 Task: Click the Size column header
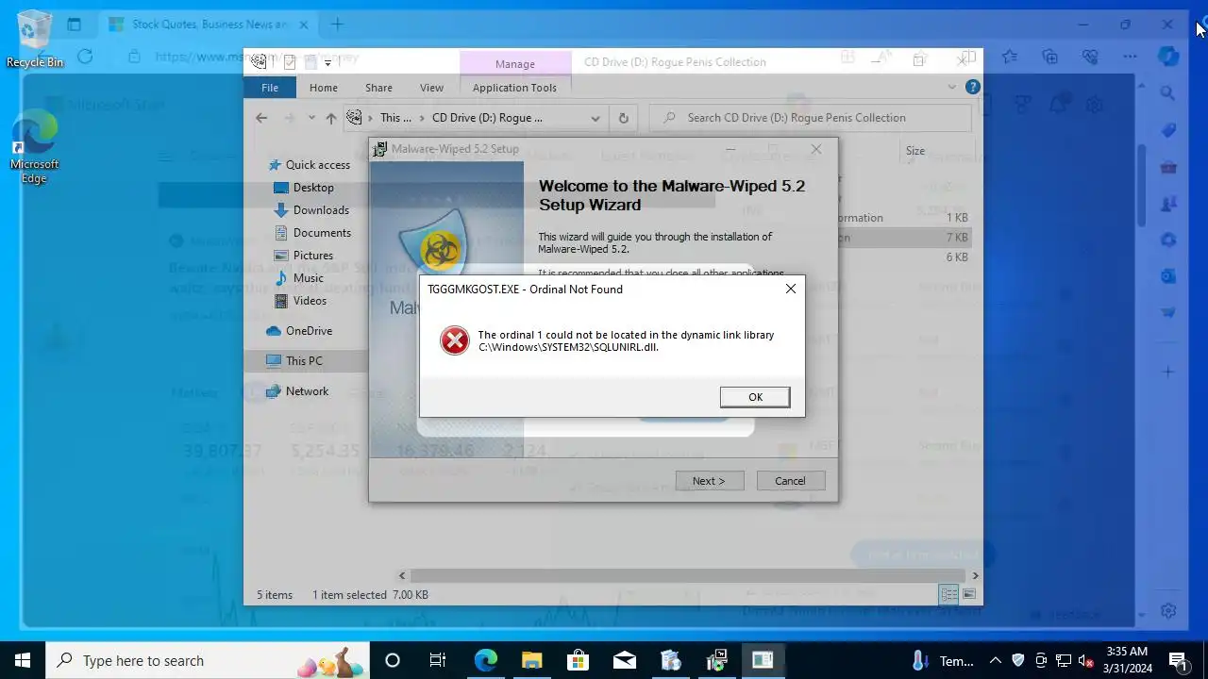pos(915,151)
